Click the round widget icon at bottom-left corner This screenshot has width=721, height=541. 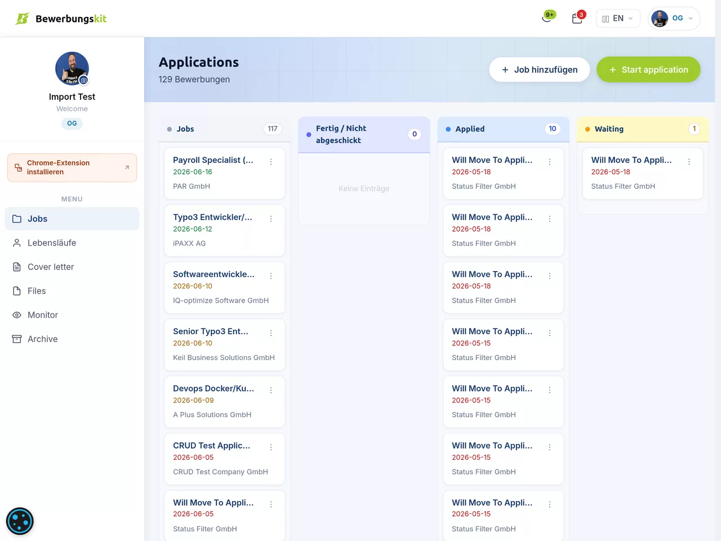pos(20,521)
